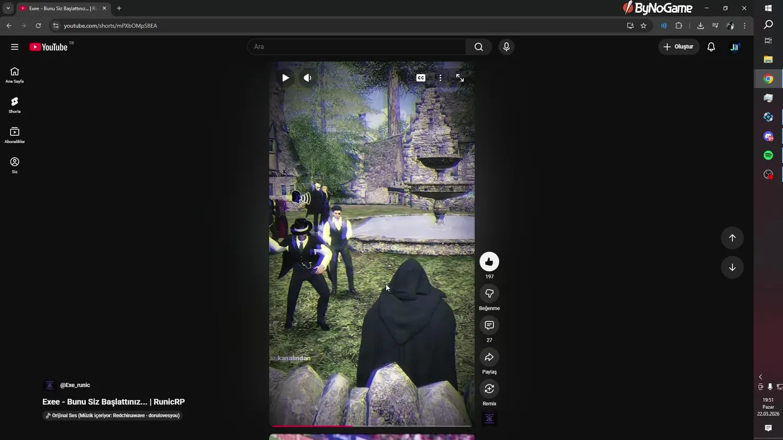Open the blue sound-wave extension icon

click(664, 26)
